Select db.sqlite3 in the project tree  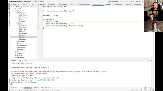coord(21,47)
